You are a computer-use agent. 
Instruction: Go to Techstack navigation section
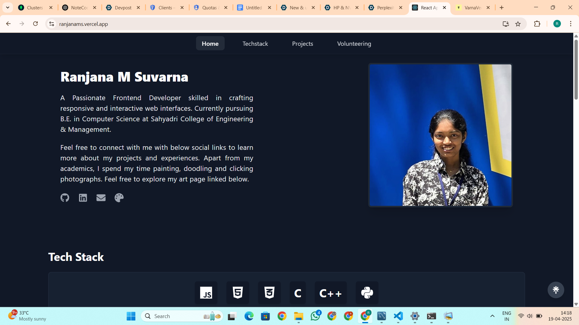(x=255, y=44)
